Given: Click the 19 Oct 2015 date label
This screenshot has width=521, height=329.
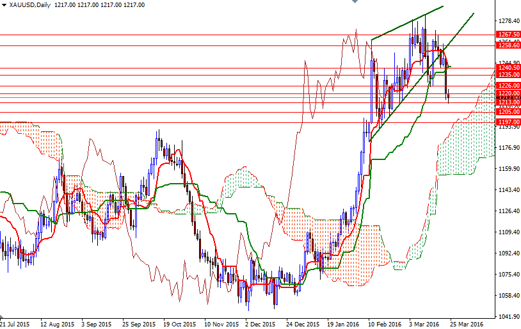Looking at the screenshot, I should click(179, 324).
